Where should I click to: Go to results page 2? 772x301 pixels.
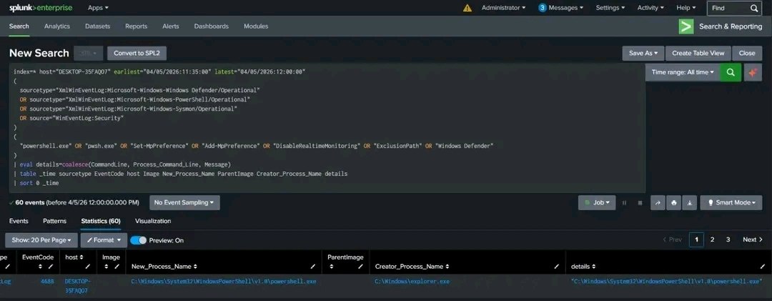click(x=712, y=240)
